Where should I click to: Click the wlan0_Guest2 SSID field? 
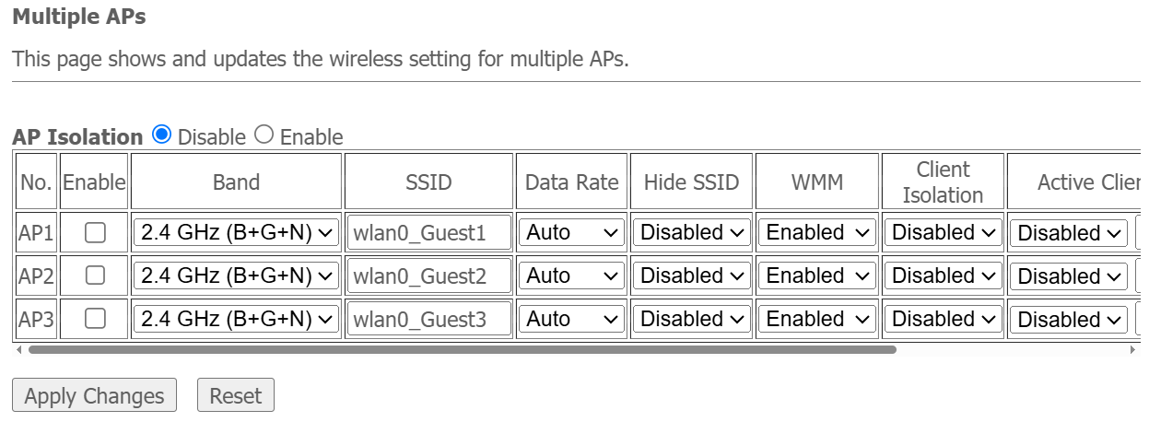click(x=428, y=275)
